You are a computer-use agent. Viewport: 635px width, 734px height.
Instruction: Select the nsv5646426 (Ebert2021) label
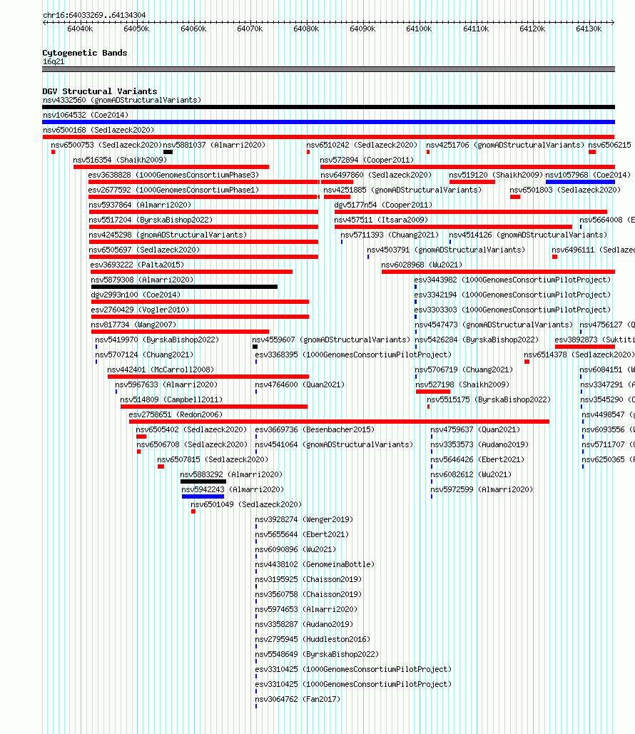click(x=477, y=459)
